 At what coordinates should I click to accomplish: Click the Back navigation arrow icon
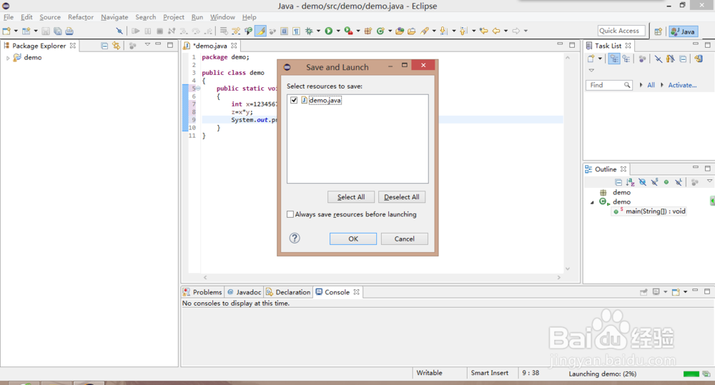(x=496, y=31)
